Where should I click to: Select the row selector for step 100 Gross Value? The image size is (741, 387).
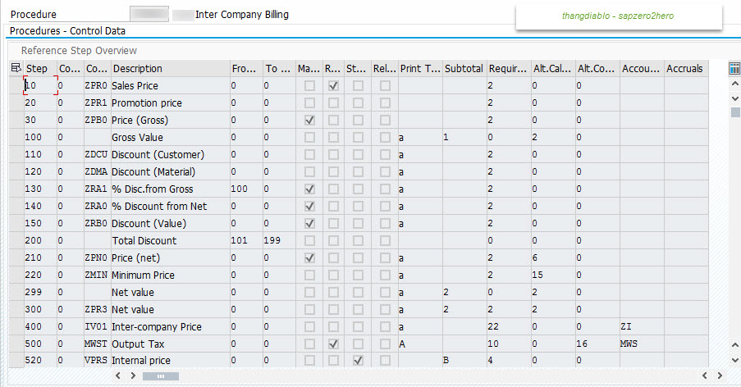click(x=16, y=138)
